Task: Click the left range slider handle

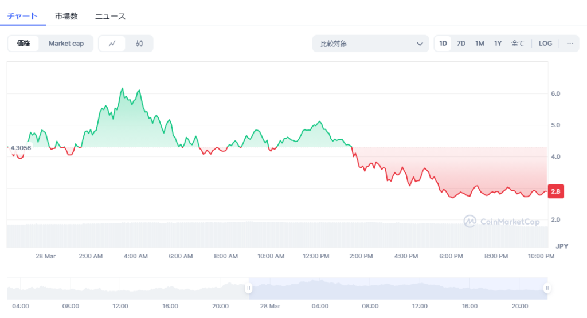Action: 249,288
